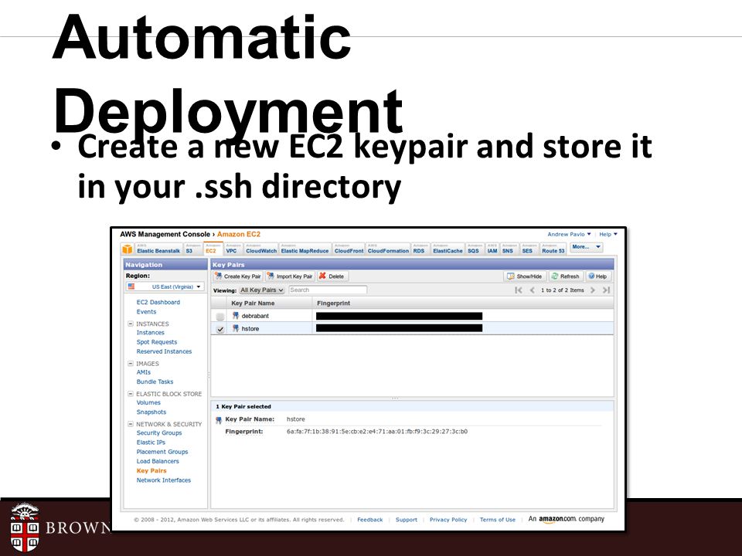Collapse the IMAGES navigation section

pyautogui.click(x=131, y=364)
